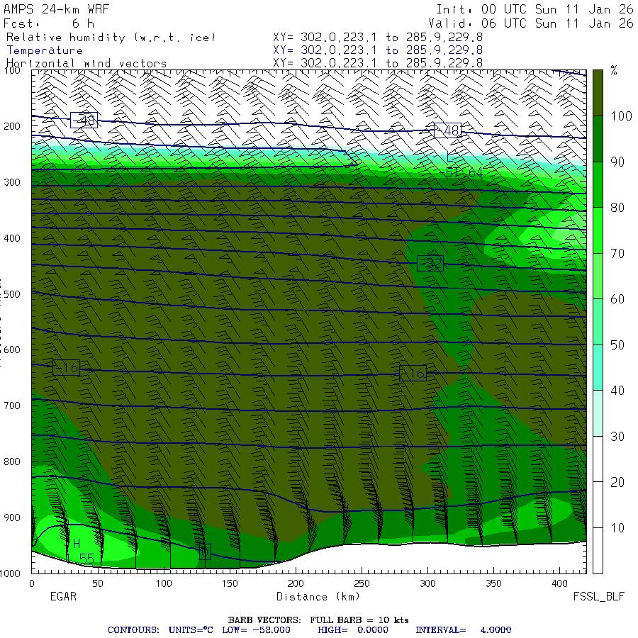
Task: Click the AMPS 24-km WRF title
Action: pos(54,10)
